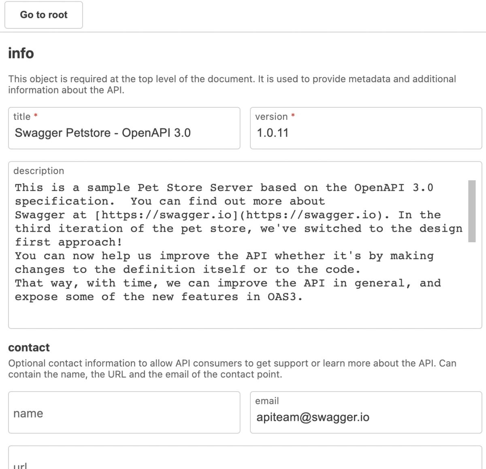Click the info section heading

[x=21, y=53]
